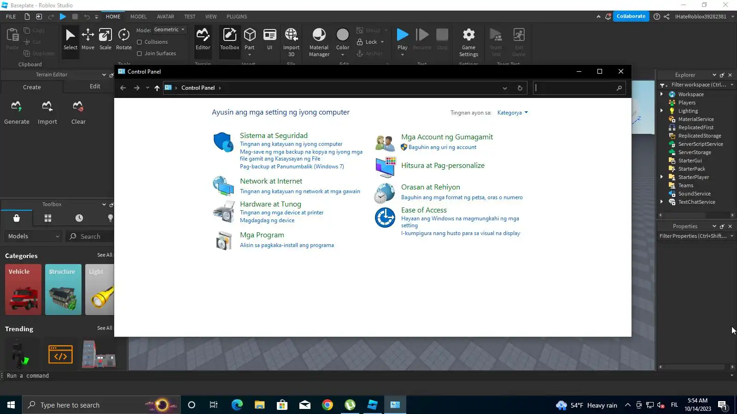Open the Mga Program link
Viewport: 737px width, 414px height.
click(262, 235)
